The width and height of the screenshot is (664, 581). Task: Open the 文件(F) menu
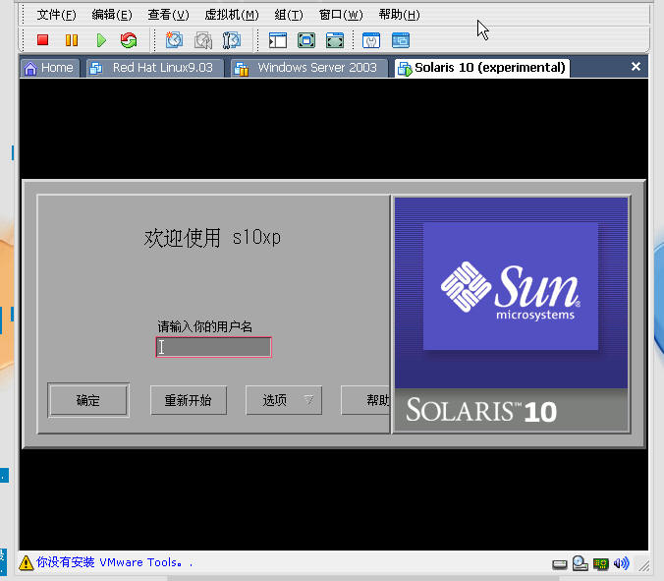(x=56, y=15)
